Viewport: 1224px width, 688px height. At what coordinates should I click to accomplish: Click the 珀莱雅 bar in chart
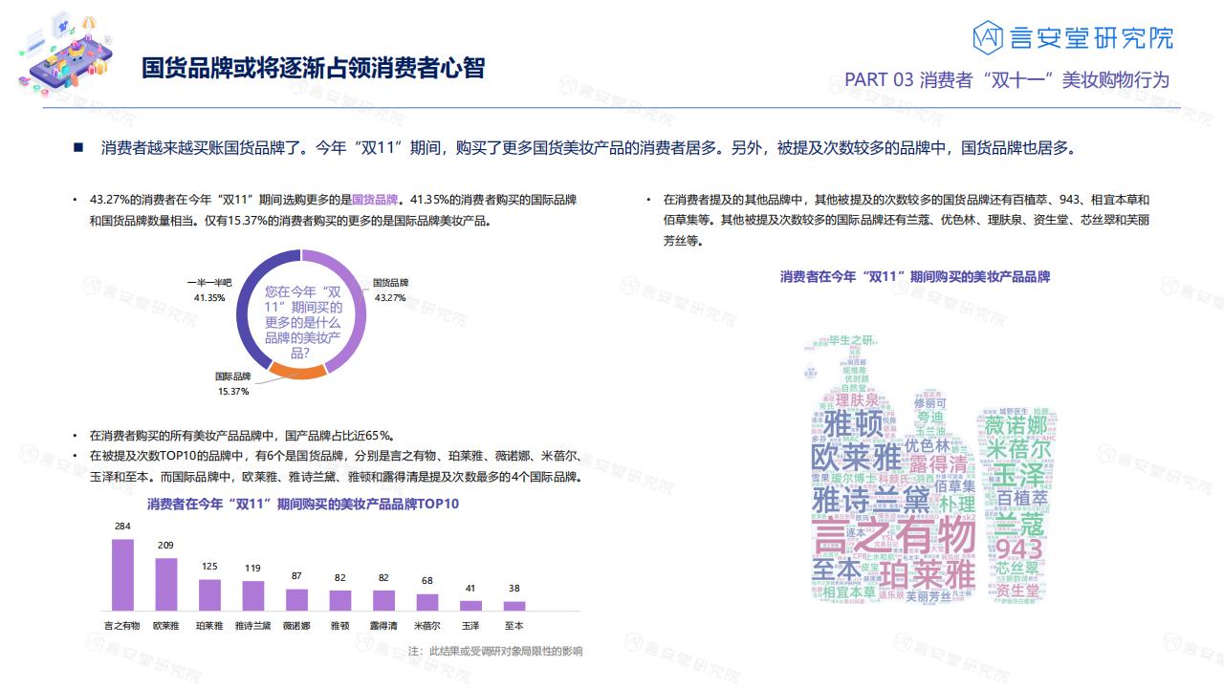(209, 594)
